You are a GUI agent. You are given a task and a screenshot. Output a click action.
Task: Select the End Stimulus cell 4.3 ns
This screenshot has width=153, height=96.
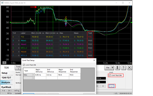click(x=52, y=75)
